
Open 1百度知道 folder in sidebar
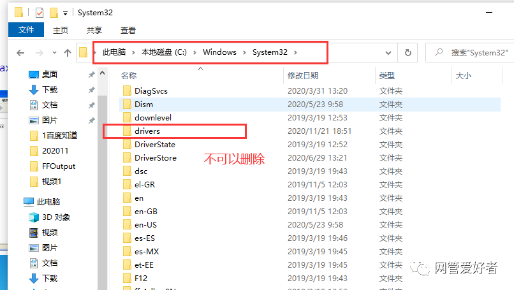[x=59, y=135]
